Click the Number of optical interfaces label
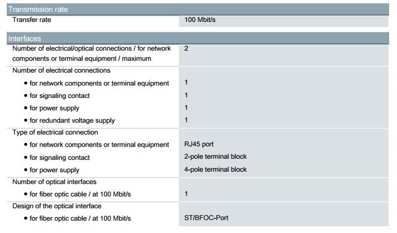This screenshot has width=397, height=233. pos(55,182)
